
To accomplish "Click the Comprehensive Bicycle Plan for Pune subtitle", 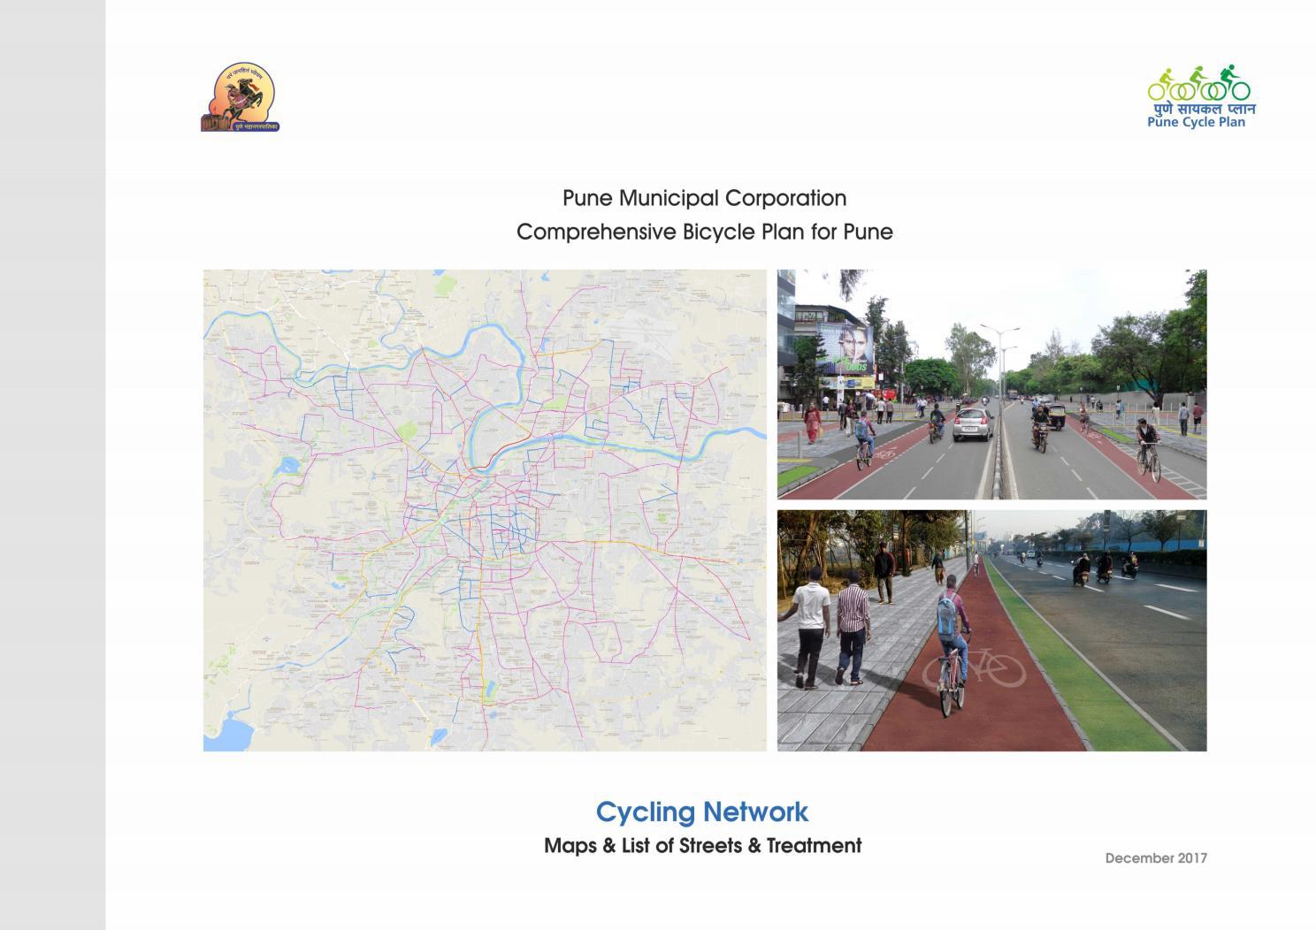I will 706,232.
